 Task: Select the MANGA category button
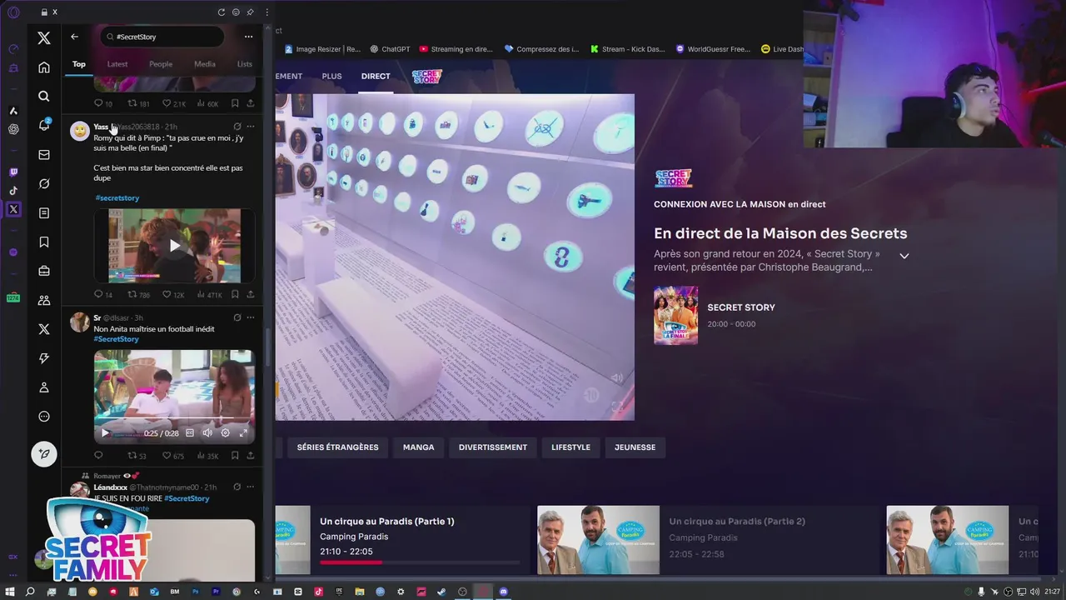418,447
